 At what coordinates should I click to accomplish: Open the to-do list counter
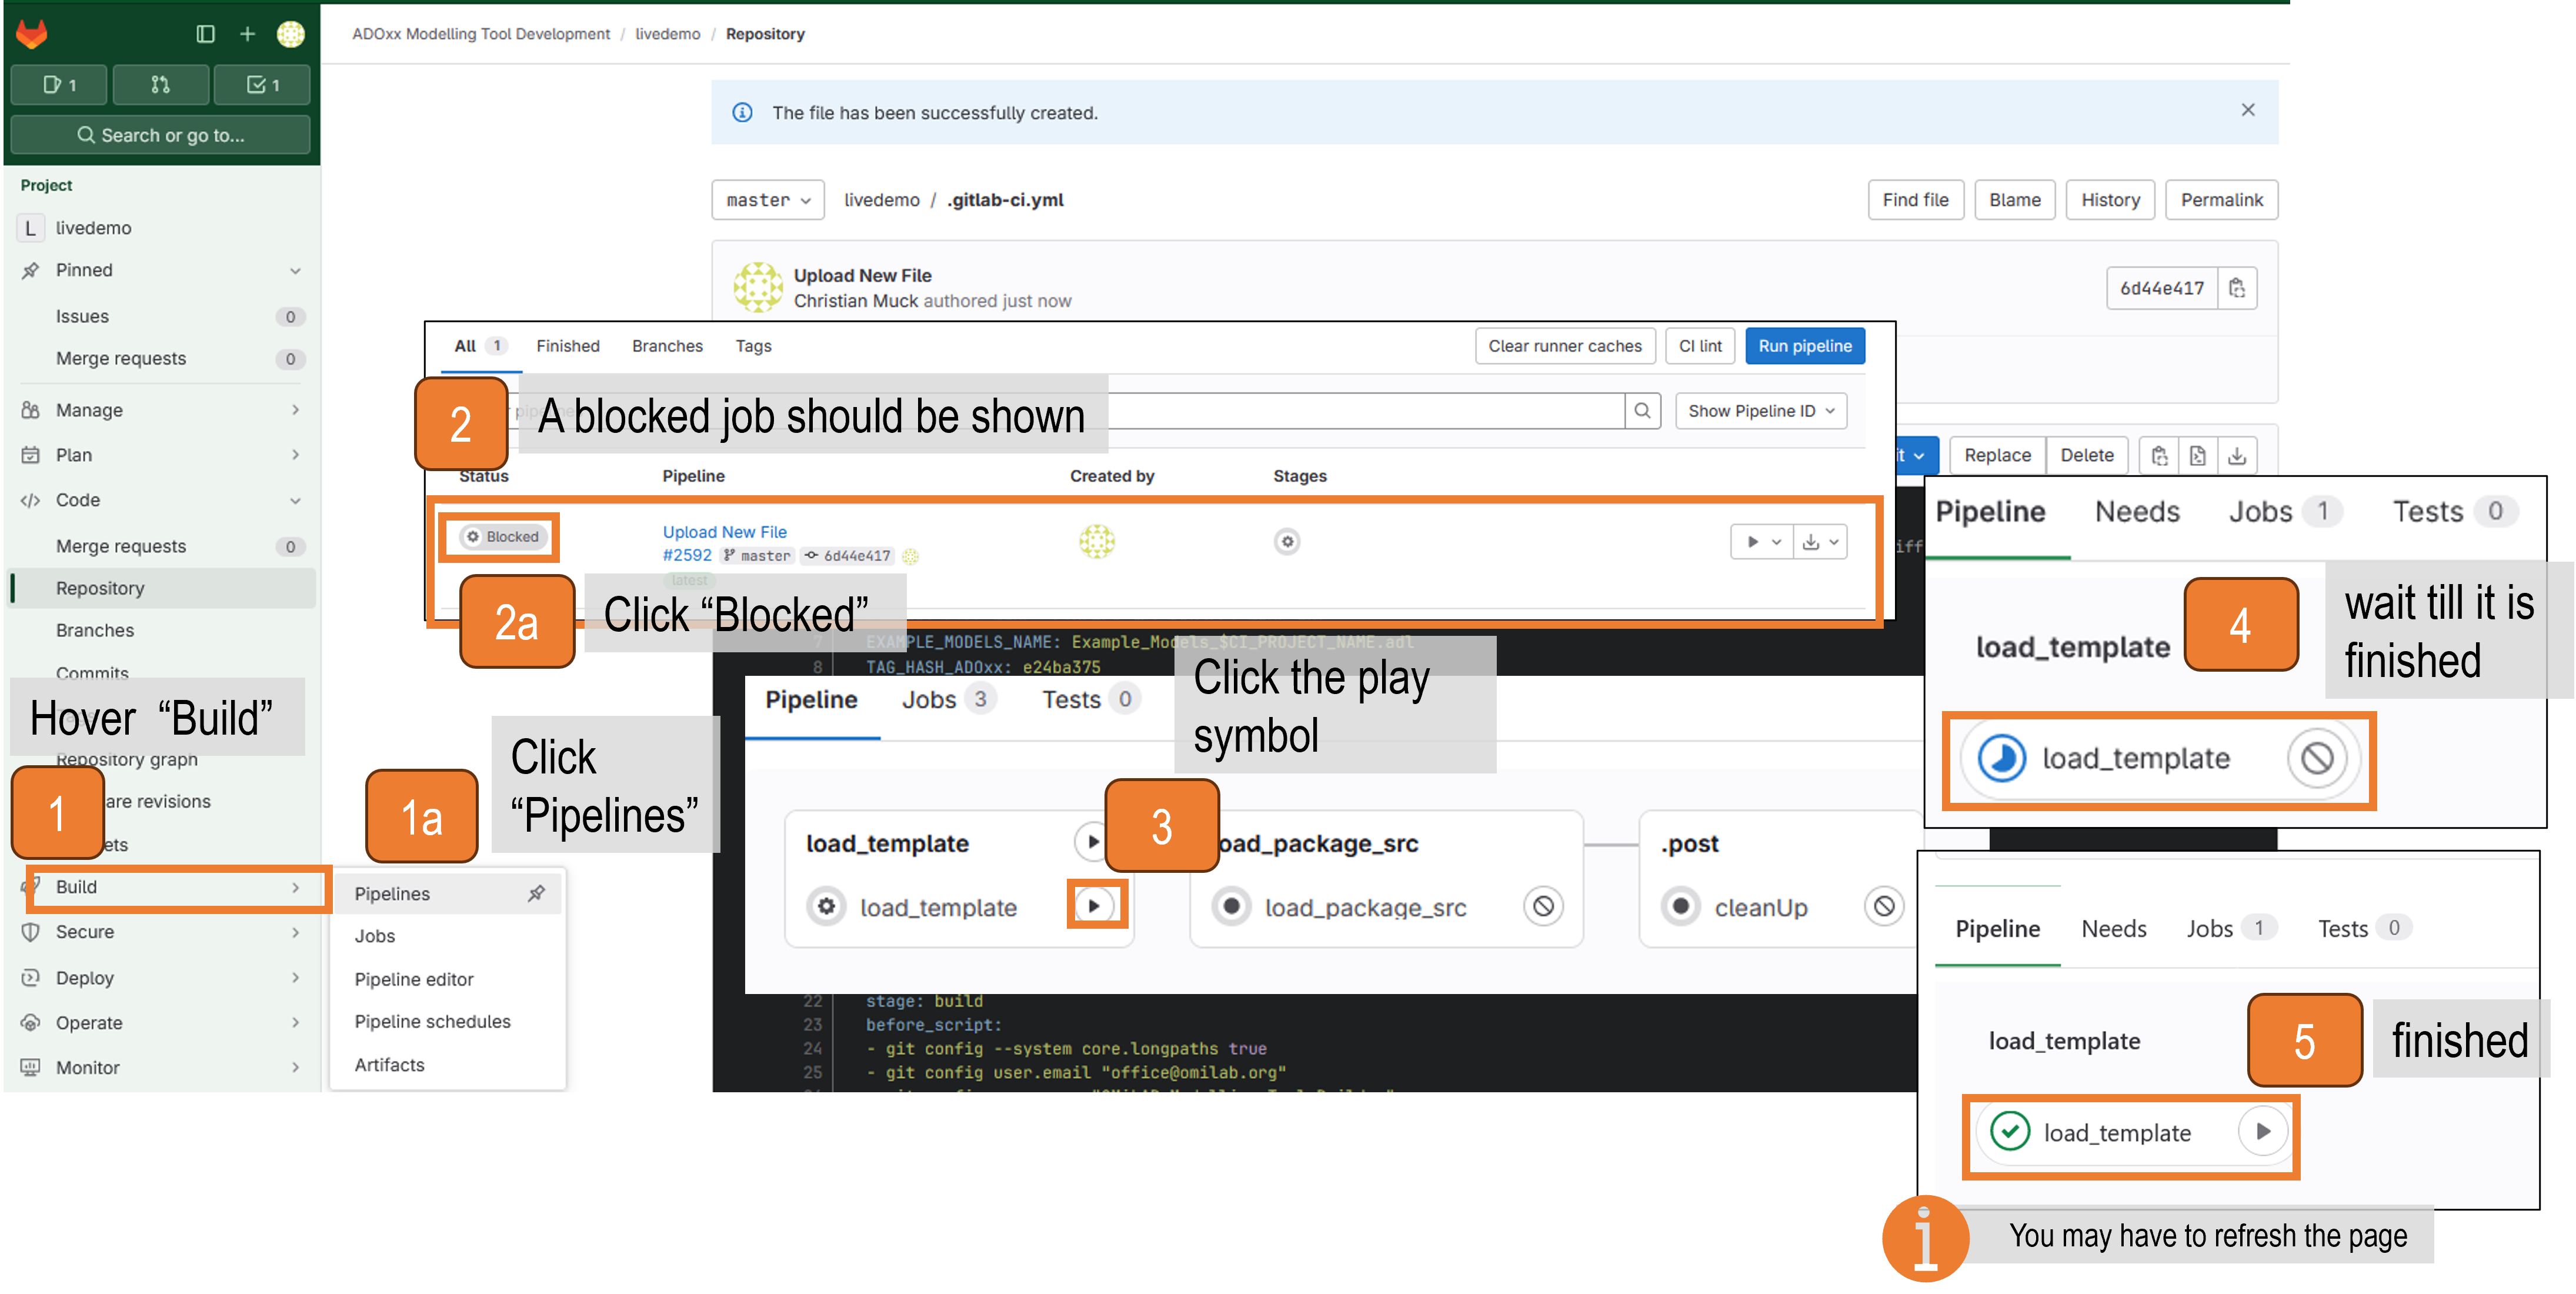[262, 85]
